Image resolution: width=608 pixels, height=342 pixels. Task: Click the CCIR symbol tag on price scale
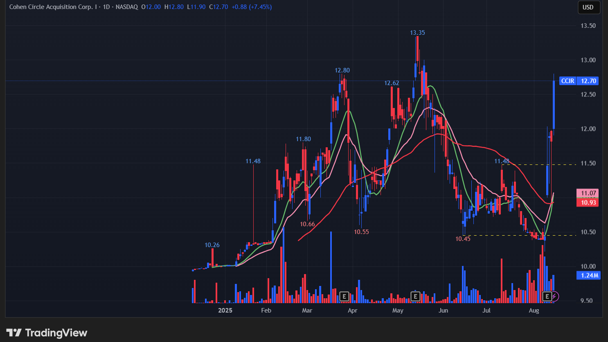pos(567,81)
